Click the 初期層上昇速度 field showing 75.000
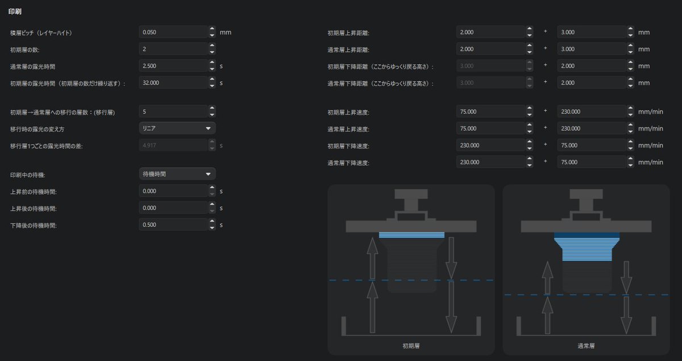682x361 pixels. [491, 112]
